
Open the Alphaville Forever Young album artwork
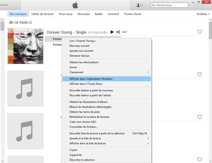tap(25, 46)
